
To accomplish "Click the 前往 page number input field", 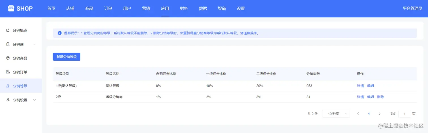I will (x=405, y=114).
